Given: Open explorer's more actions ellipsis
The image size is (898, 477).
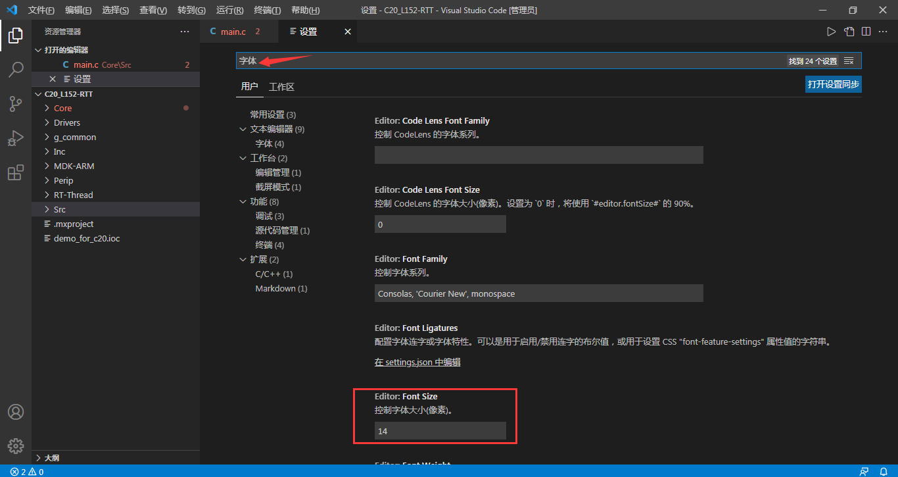Looking at the screenshot, I should point(185,32).
